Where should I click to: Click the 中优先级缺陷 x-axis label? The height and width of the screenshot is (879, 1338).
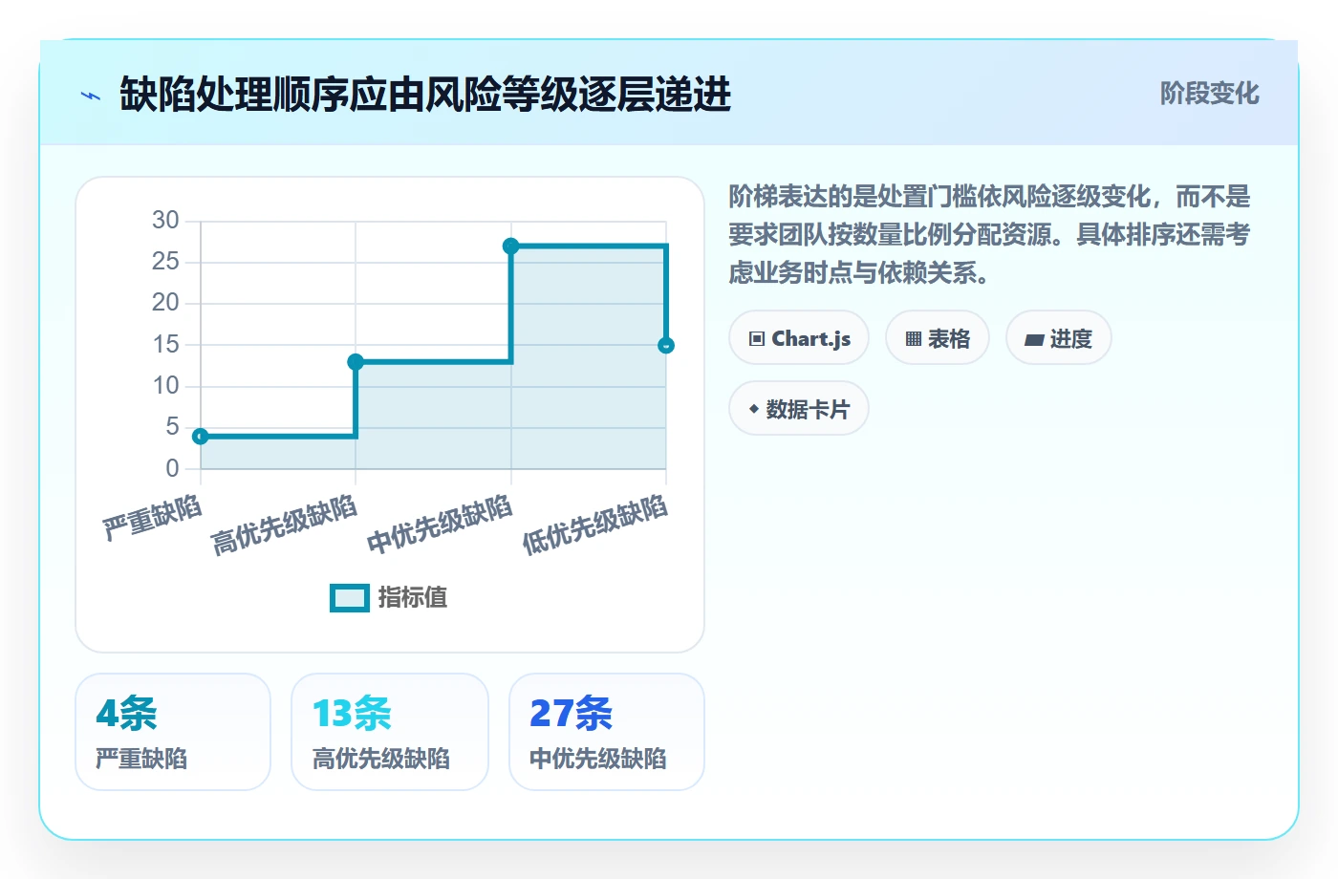(440, 525)
